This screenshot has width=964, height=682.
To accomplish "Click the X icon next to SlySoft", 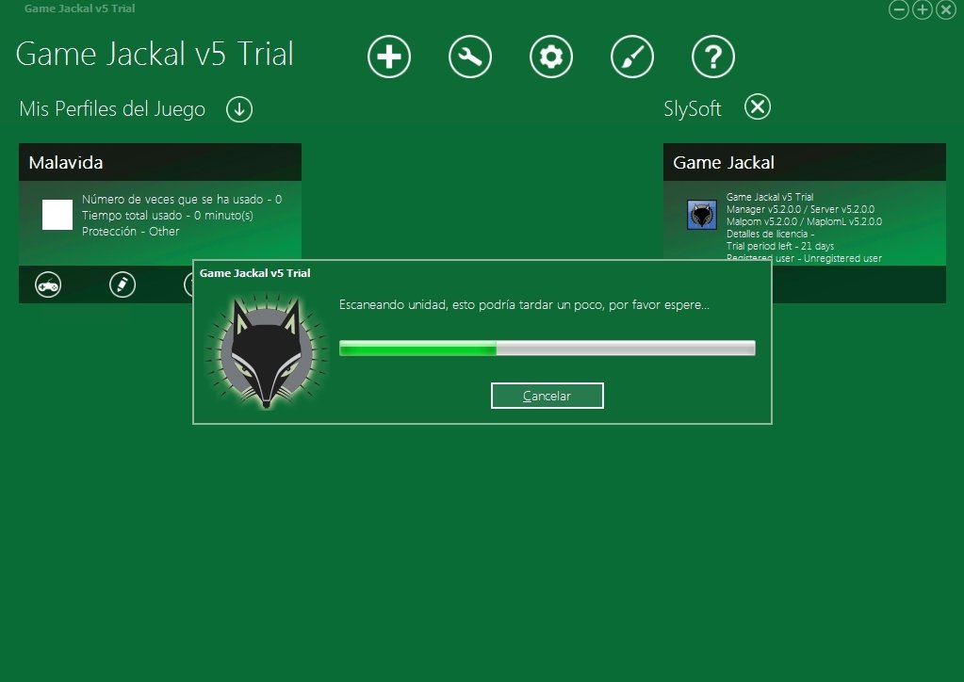I will point(758,106).
